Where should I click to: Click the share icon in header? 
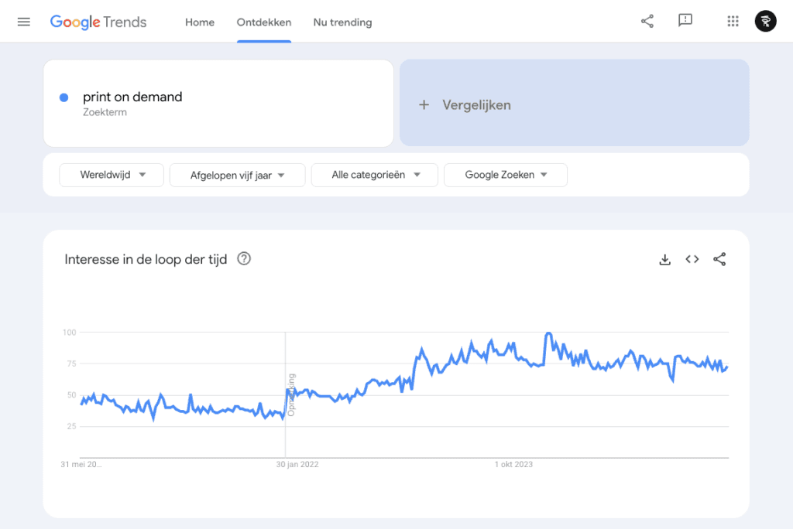click(x=647, y=22)
